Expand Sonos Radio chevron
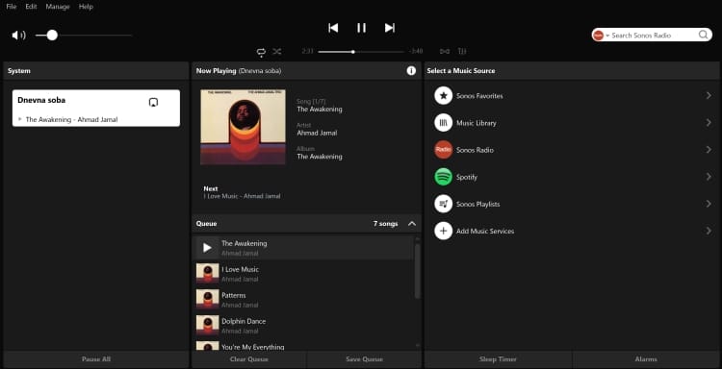 coord(709,150)
